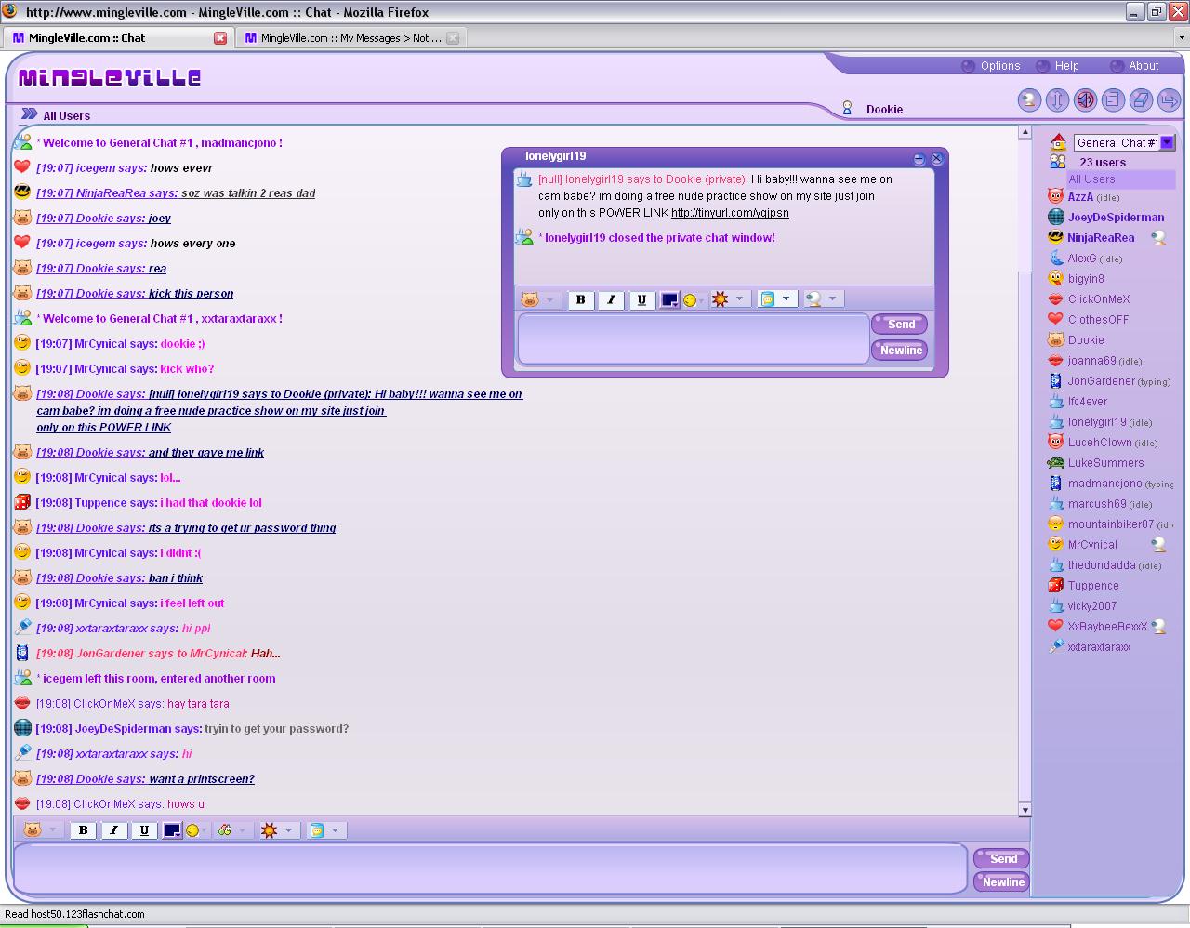Toggle bold in the main chat toolbar
Viewport: 1190px width, 928px height.
click(84, 830)
